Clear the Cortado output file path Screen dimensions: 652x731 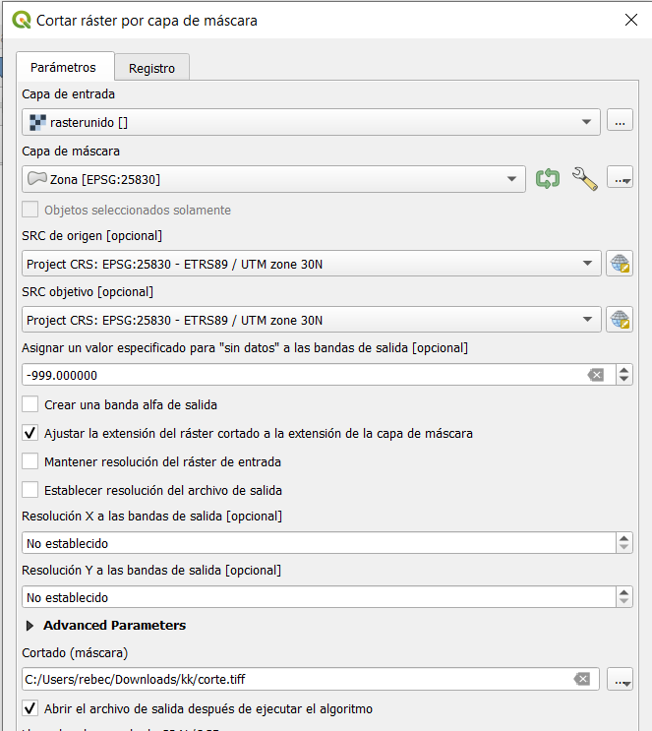tap(582, 679)
